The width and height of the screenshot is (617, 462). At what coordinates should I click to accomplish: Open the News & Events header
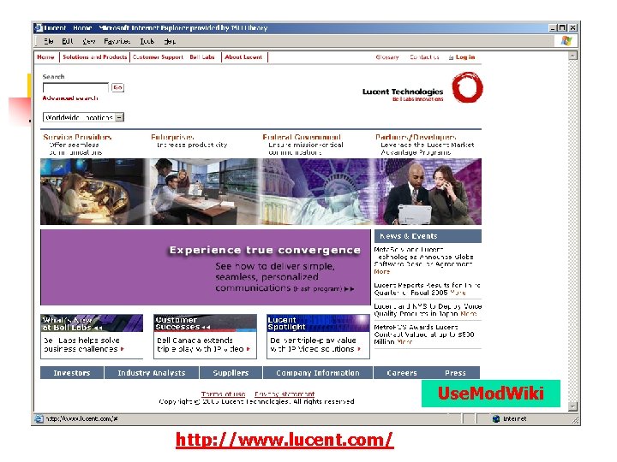428,236
